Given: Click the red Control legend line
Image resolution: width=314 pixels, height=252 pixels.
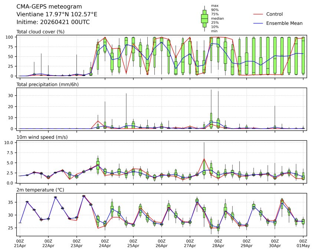Looking at the screenshot, I should [258, 14].
